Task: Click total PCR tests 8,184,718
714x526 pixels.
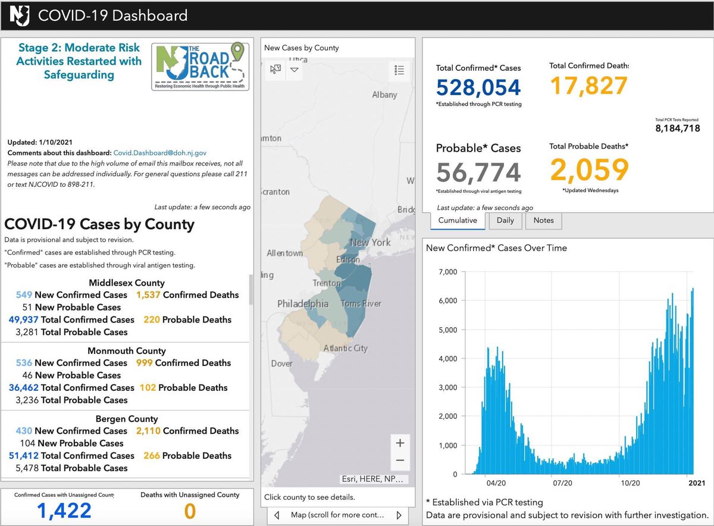Action: (677, 129)
